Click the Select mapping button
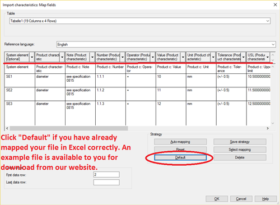The width and height of the screenshot is (280, 205). 240,150
